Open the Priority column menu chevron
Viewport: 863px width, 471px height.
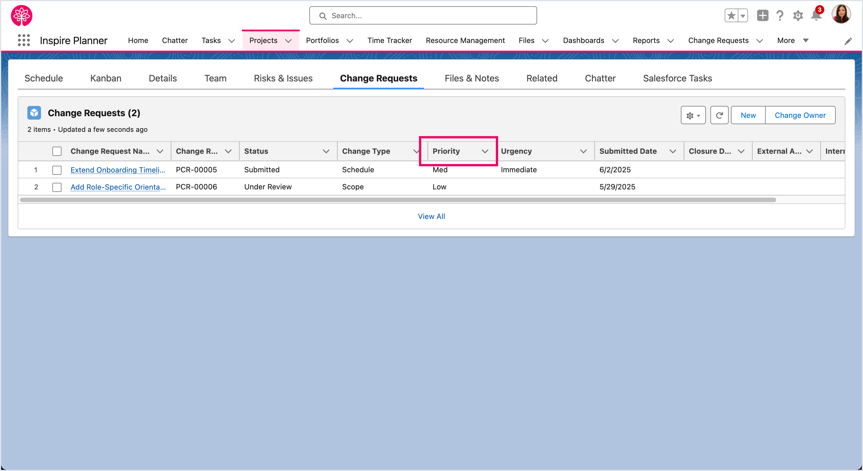click(x=485, y=151)
